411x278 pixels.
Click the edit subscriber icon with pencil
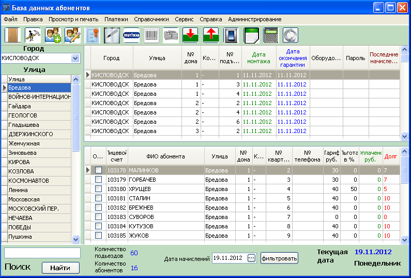72,35
